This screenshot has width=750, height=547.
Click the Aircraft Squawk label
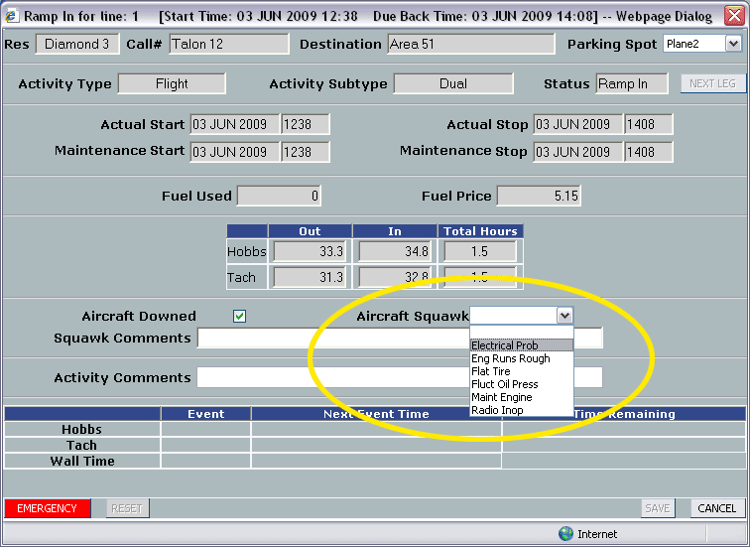[x=413, y=317]
